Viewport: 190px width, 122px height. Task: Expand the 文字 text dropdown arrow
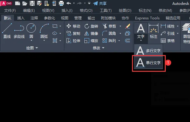141,40
